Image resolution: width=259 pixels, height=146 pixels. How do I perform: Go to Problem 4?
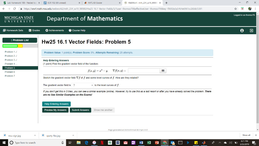click(x=11, y=64)
